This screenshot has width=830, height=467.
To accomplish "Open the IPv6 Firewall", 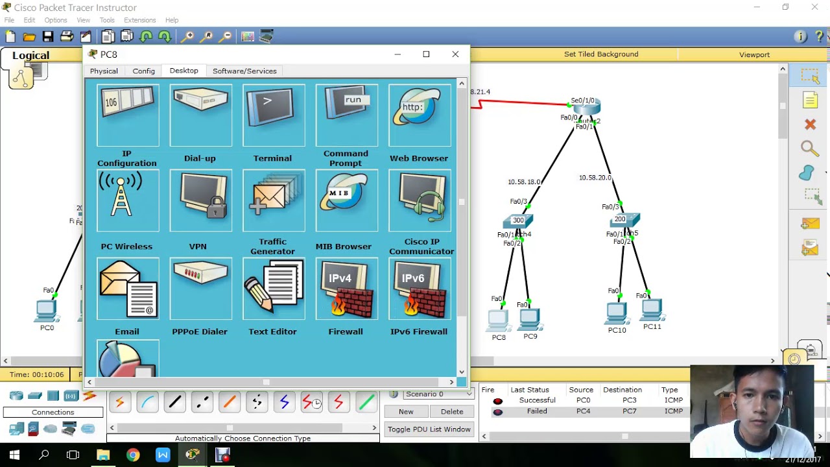I will (x=420, y=289).
